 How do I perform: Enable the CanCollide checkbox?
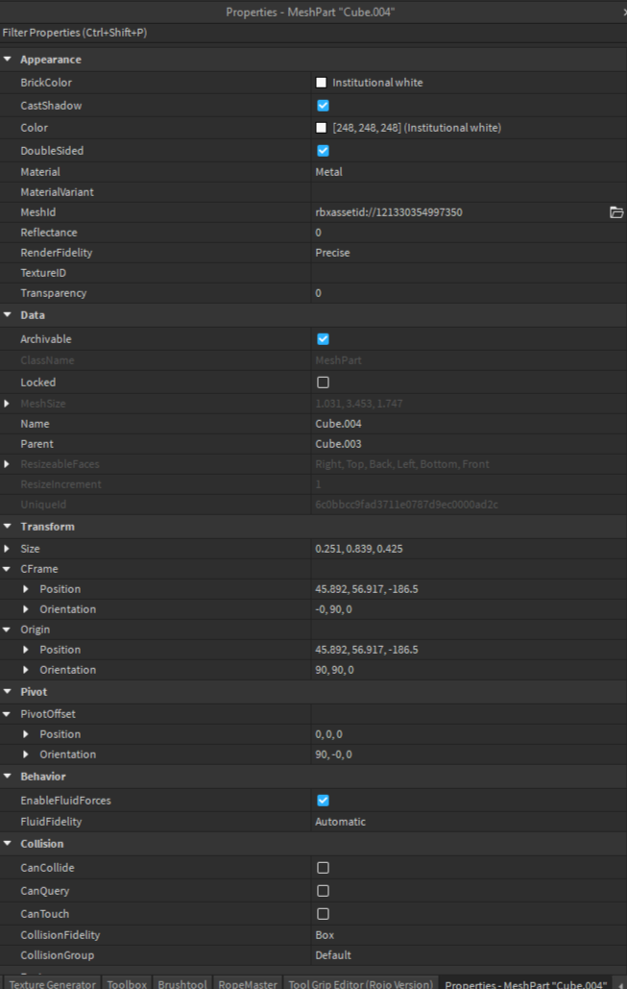click(x=323, y=868)
